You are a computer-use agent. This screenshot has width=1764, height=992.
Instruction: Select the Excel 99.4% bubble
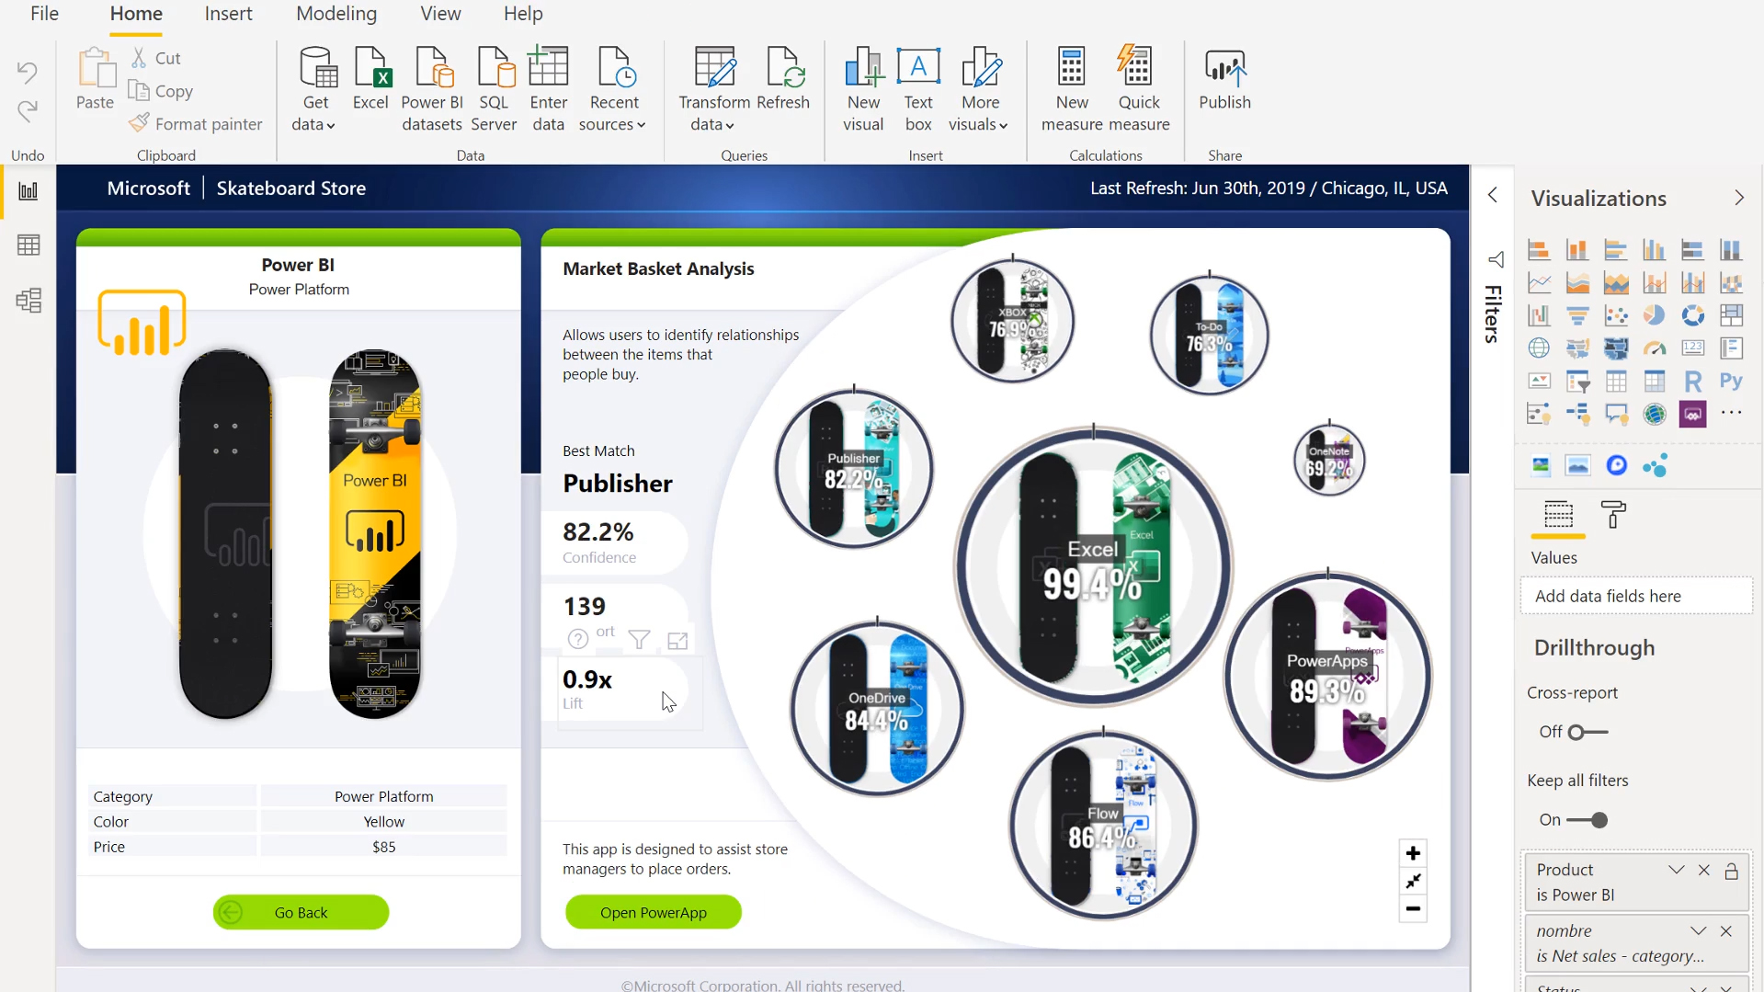(1093, 566)
